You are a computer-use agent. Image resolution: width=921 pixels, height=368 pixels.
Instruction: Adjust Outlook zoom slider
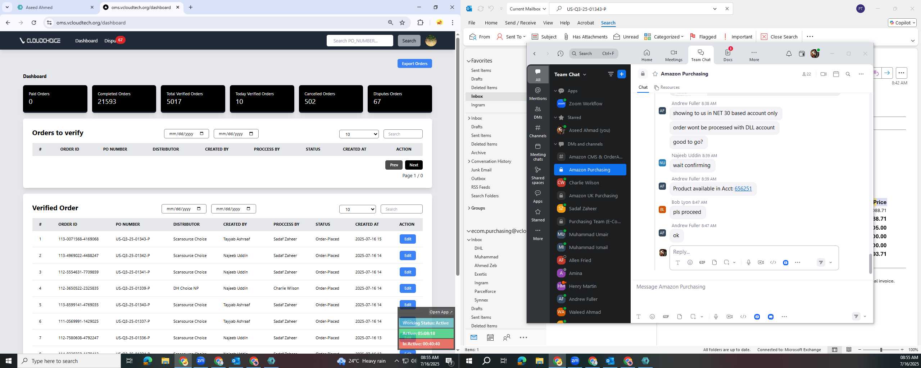pos(881,350)
